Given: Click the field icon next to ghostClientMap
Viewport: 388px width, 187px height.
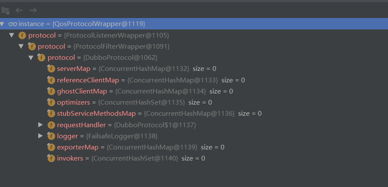Looking at the screenshot, I should [51, 91].
